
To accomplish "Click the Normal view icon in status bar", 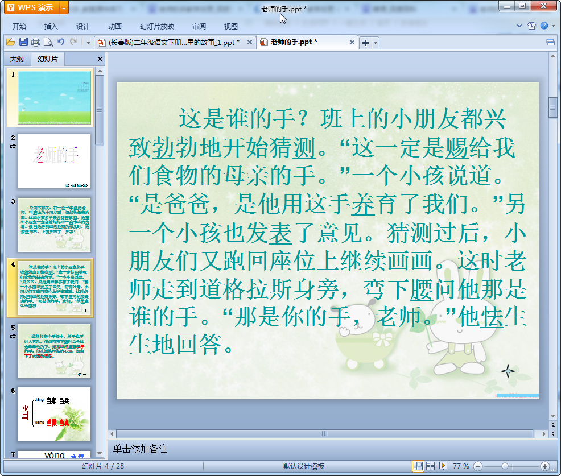I will pos(418,466).
